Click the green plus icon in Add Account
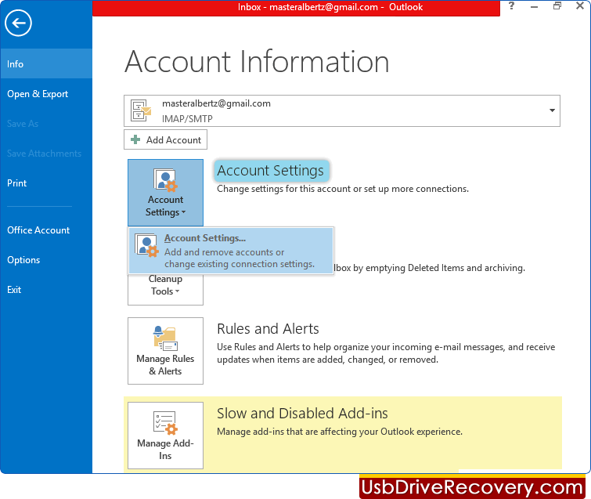Image resolution: width=591 pixels, height=499 pixels. coord(135,139)
